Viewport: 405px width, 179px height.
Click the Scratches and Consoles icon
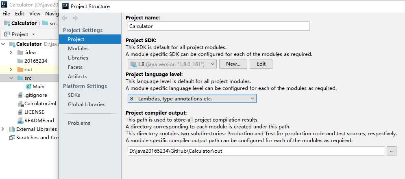[12, 138]
